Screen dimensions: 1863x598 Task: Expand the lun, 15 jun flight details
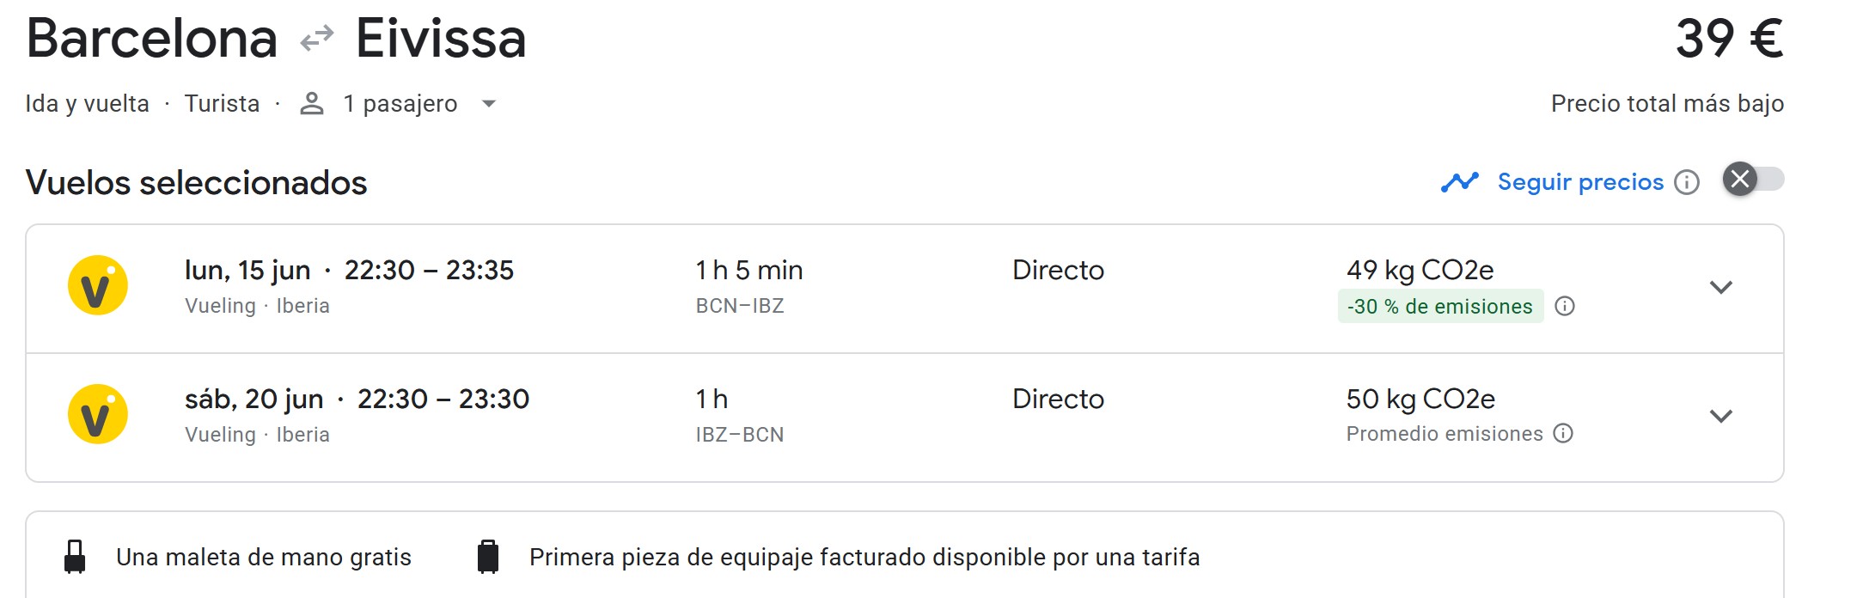tap(1720, 287)
